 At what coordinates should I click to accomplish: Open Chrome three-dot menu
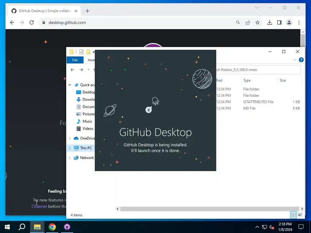[x=299, y=22]
